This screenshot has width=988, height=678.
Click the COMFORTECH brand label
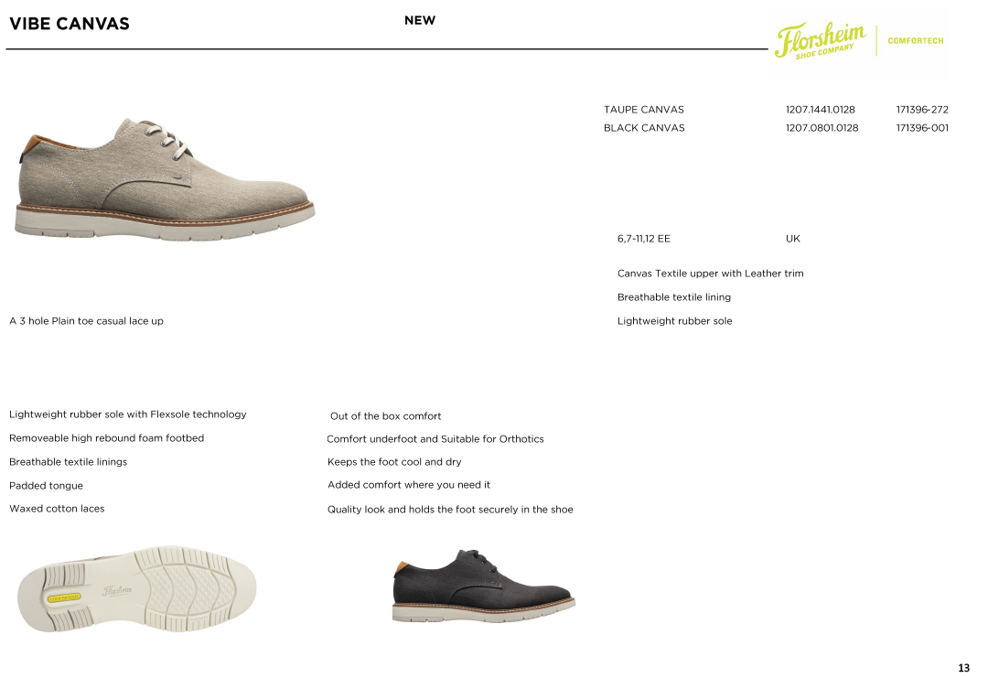click(916, 41)
